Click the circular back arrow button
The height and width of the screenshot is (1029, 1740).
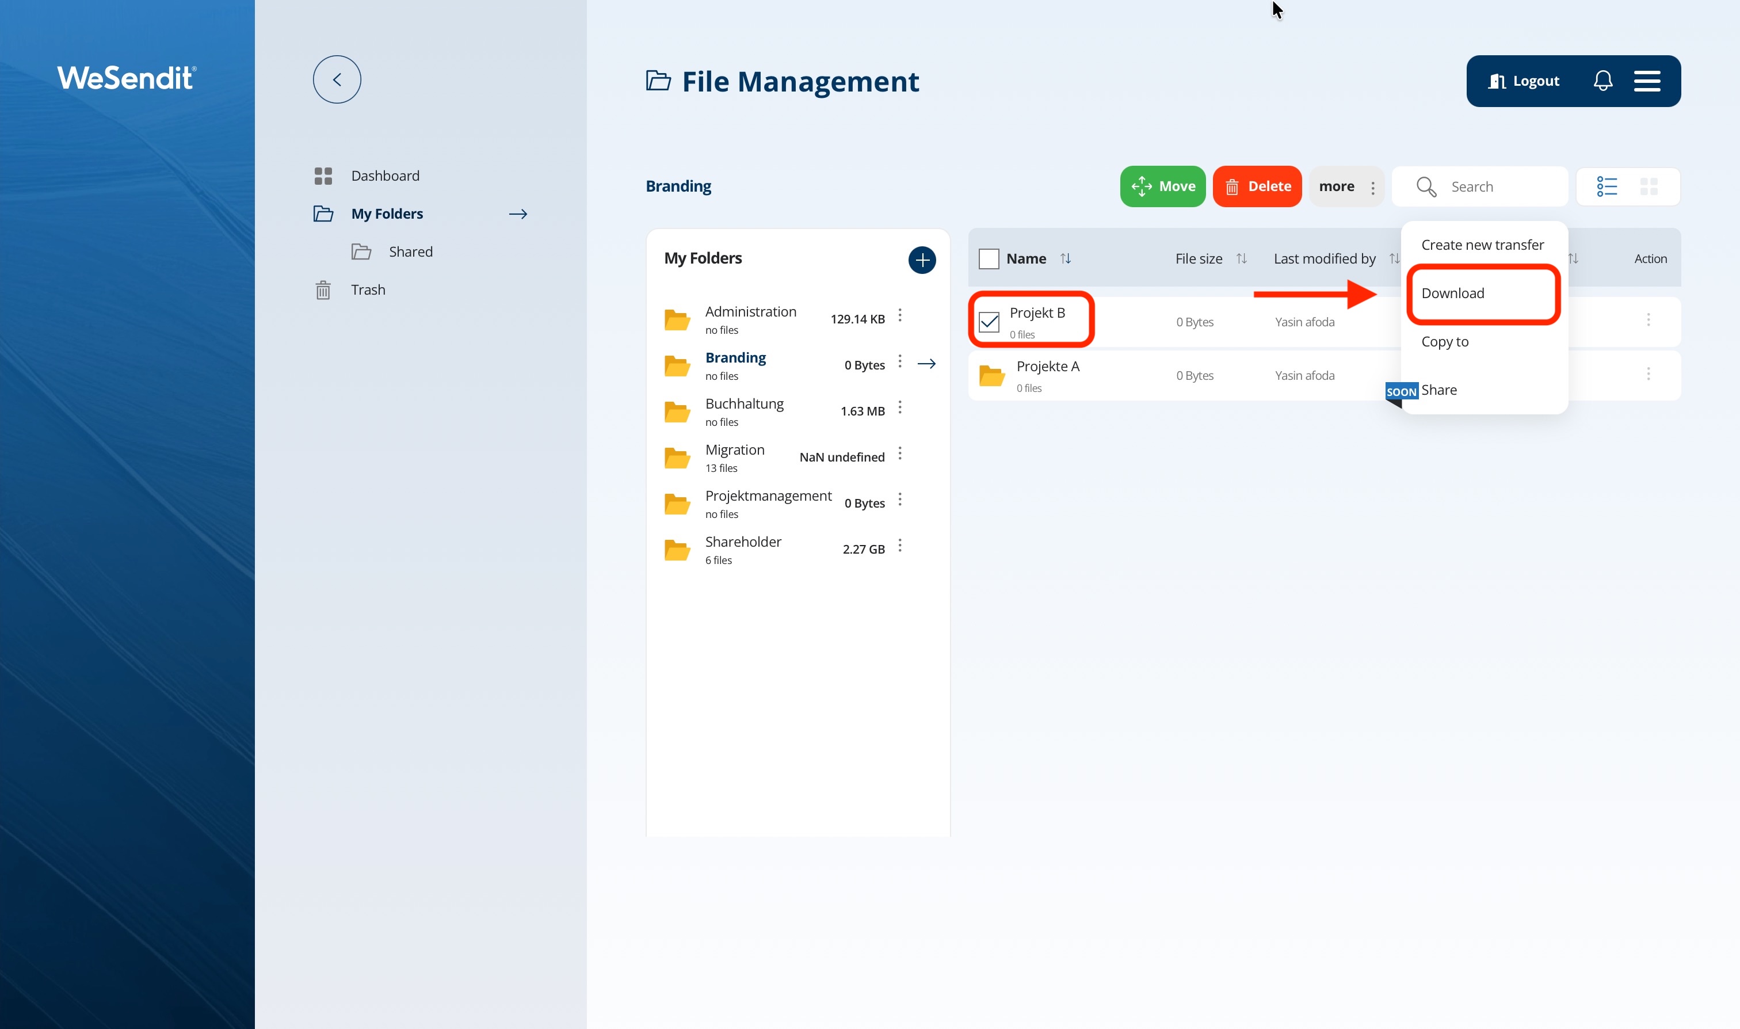click(x=337, y=80)
